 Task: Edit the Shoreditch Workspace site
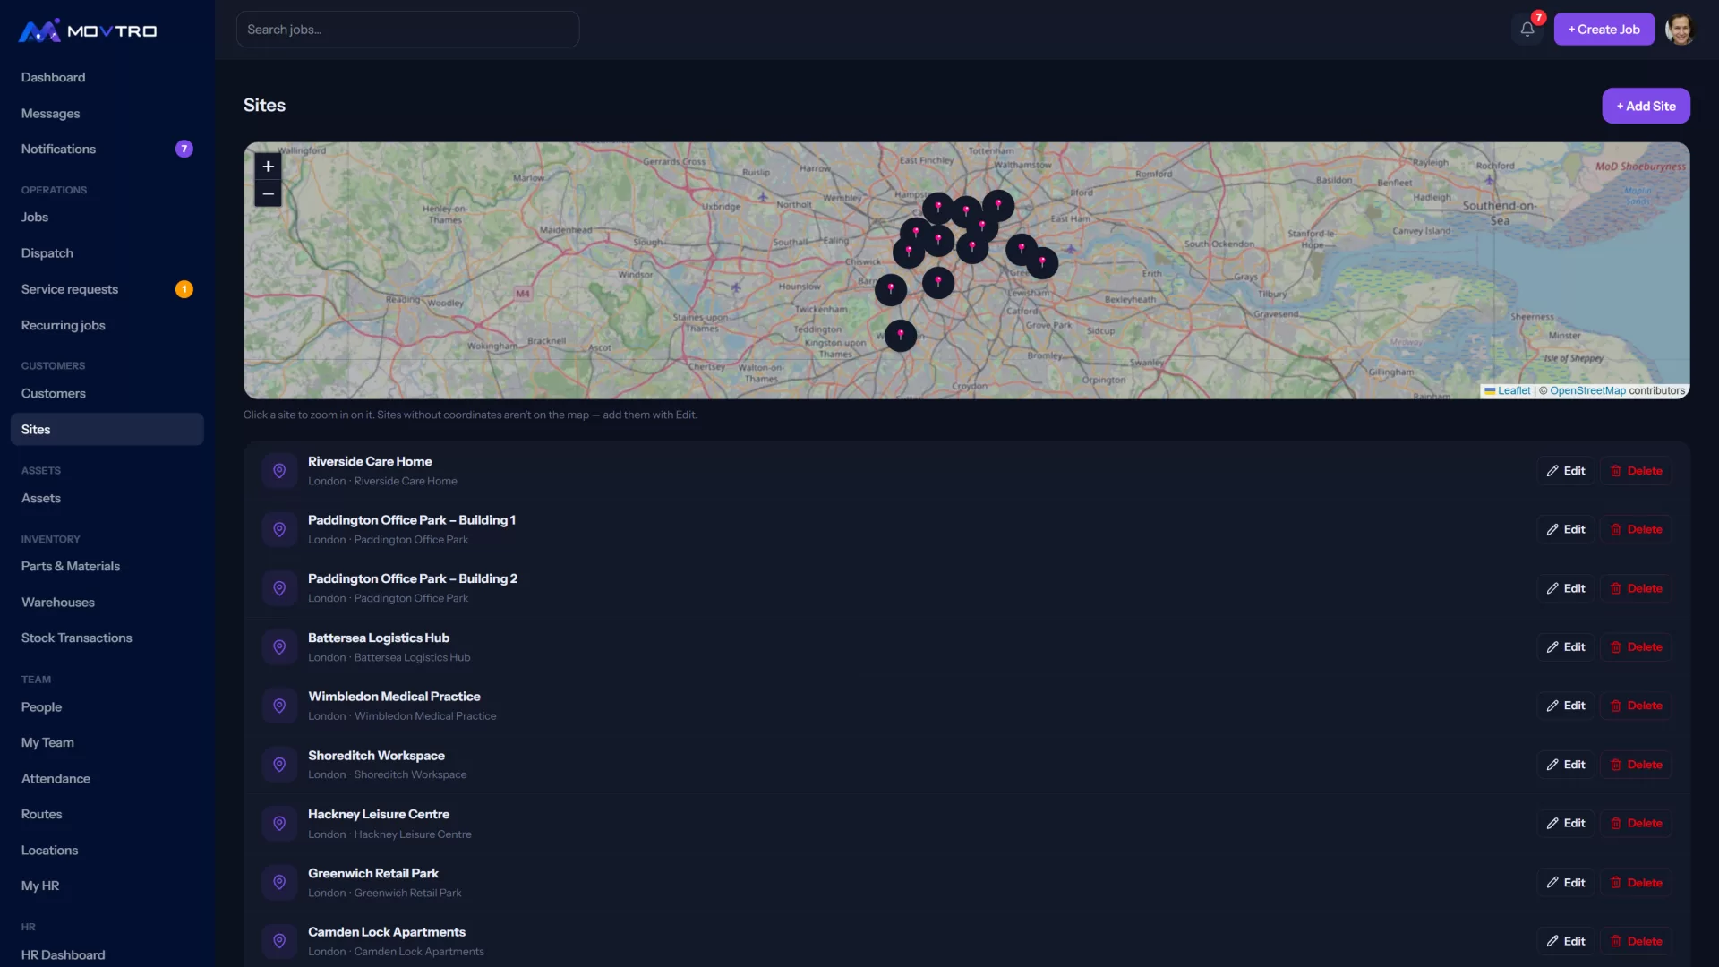coord(1566,765)
